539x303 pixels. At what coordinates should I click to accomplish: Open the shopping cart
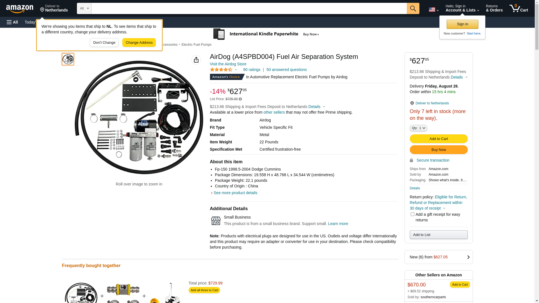[x=519, y=8]
